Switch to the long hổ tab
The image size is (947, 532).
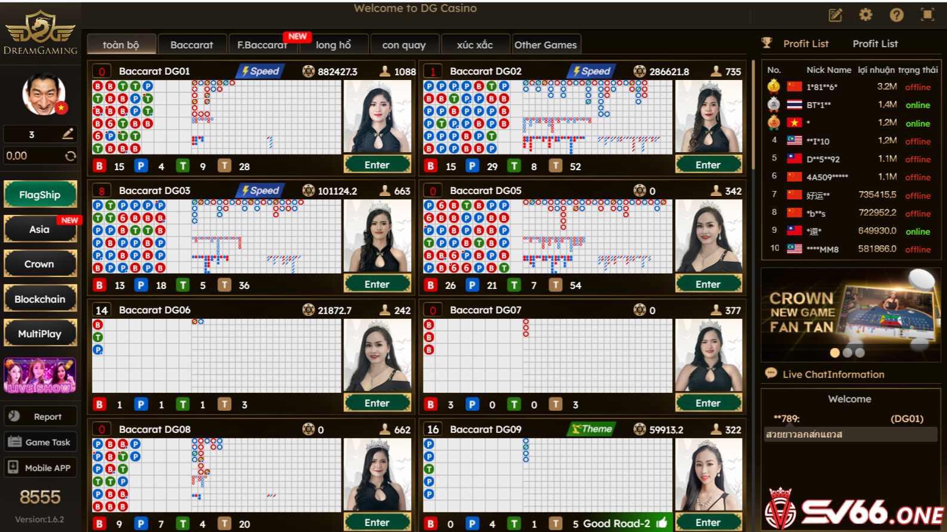333,45
